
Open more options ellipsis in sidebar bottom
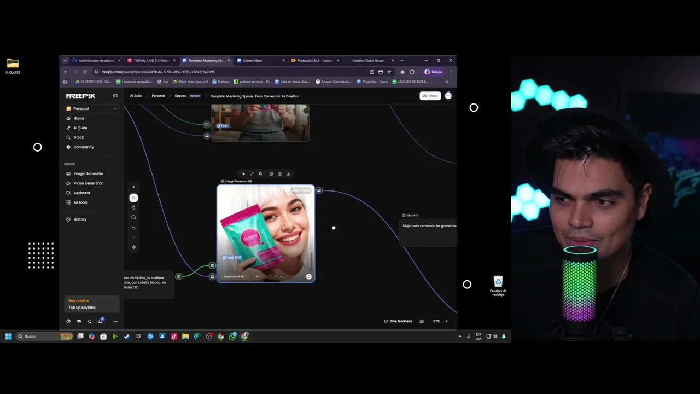click(115, 321)
